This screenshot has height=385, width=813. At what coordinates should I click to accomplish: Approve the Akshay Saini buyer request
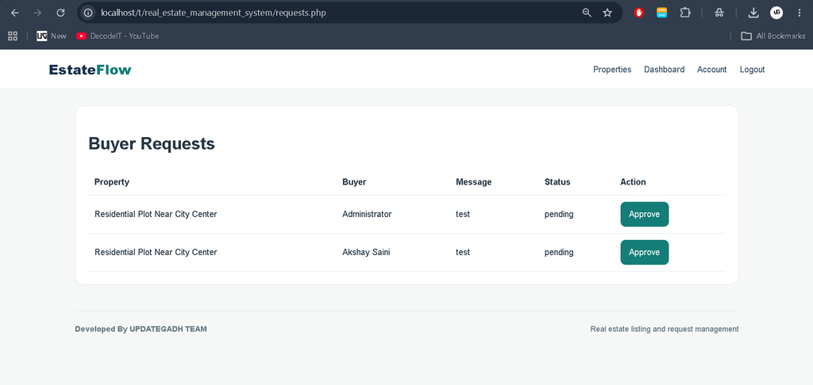coord(645,252)
